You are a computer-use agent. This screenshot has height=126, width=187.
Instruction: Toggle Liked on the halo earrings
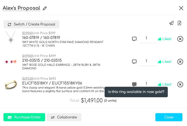coord(165,62)
